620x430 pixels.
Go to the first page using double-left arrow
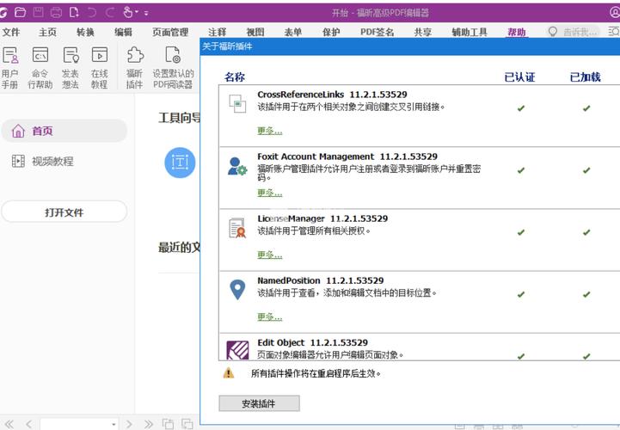click(x=8, y=424)
